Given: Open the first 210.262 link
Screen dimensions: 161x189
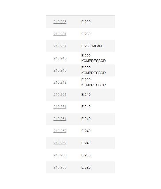Looking at the screenshot, I should (x=60, y=131).
